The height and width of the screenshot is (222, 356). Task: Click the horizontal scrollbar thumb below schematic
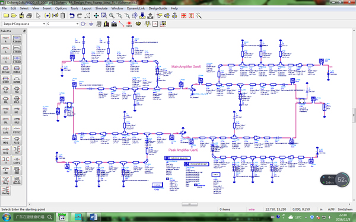pos(190,204)
